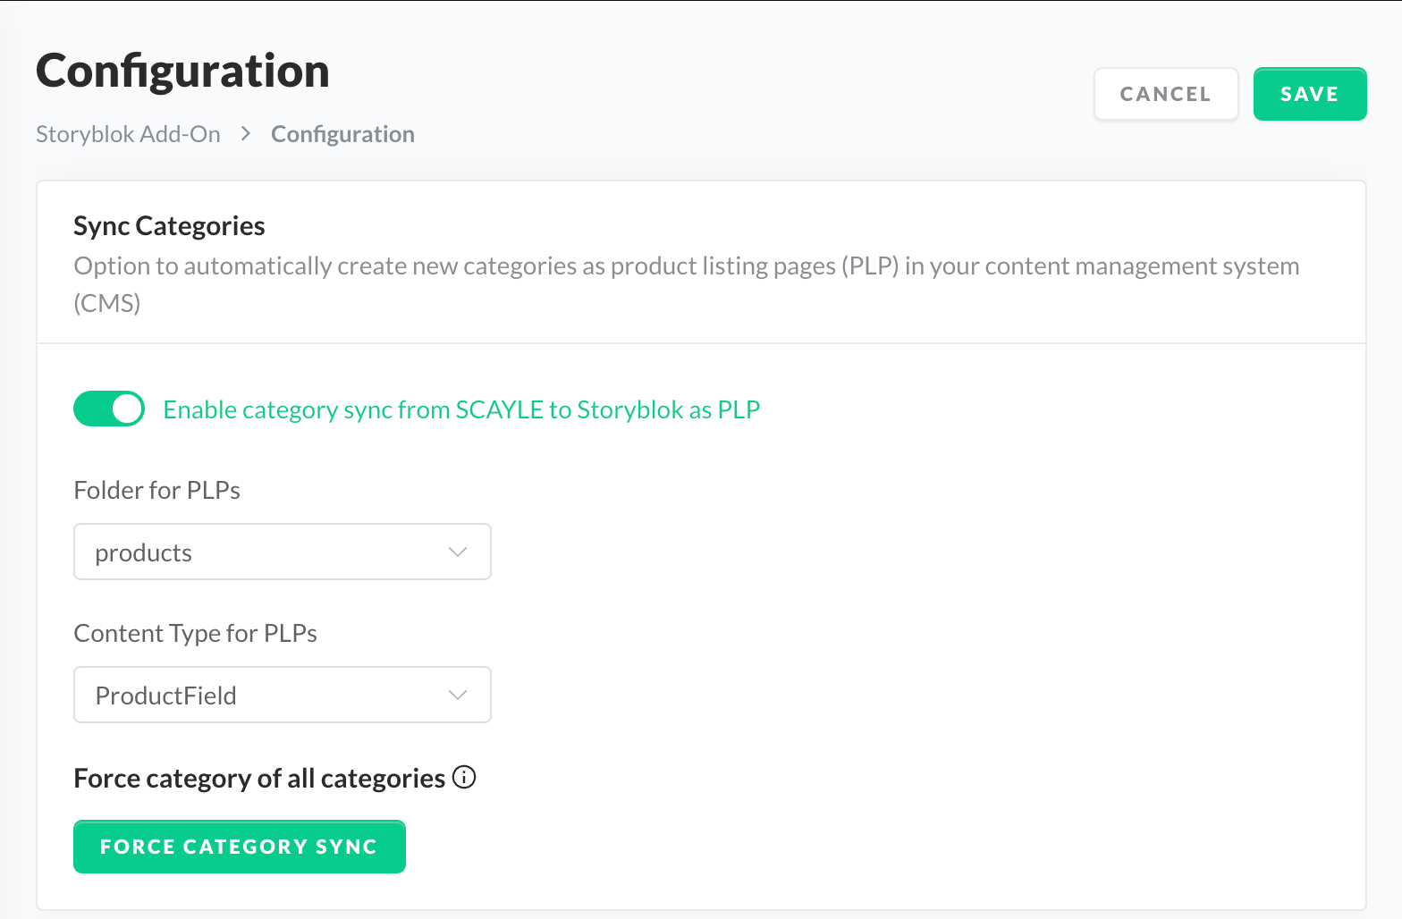
Task: Click the Sync Categories section heading
Action: (x=169, y=226)
